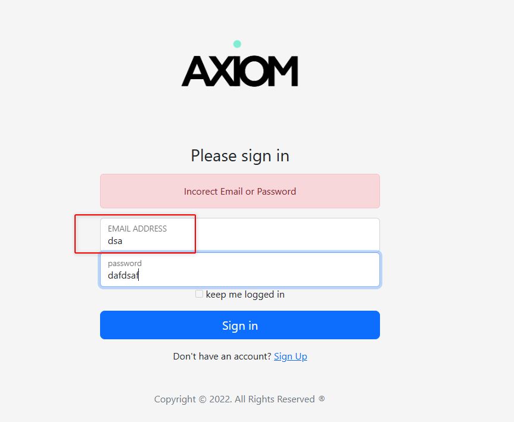Click the EMAIL ADDRESS field label

tap(137, 229)
